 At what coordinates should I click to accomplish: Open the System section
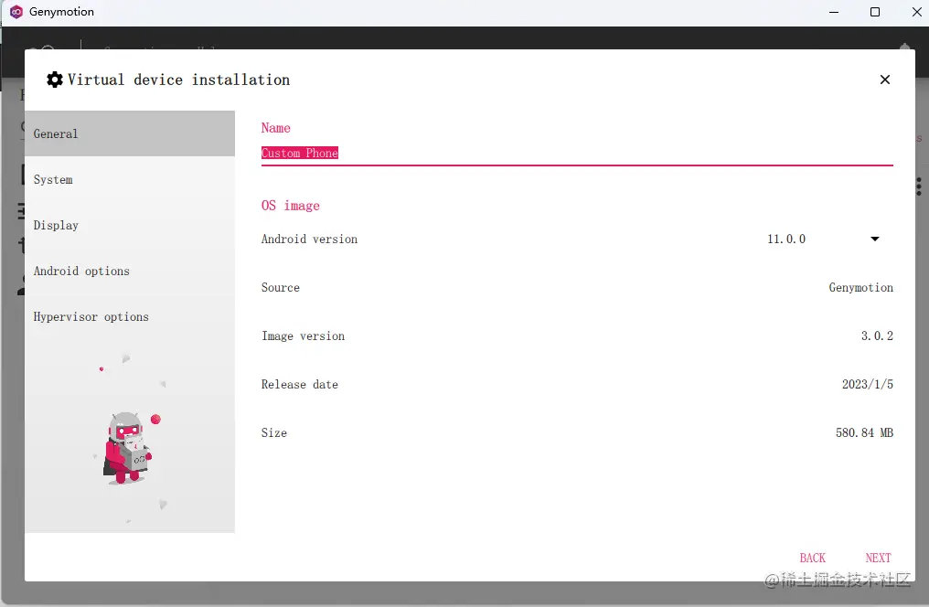[x=130, y=179]
